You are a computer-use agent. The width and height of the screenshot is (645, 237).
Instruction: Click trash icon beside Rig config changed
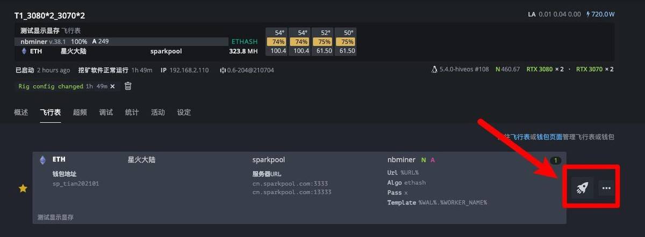(128, 86)
